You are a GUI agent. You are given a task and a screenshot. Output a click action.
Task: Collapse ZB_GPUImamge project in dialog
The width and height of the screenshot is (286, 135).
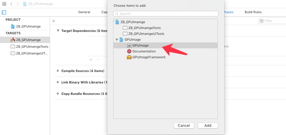[114, 22]
